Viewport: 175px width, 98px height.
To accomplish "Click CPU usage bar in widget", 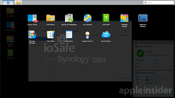I will [x=155, y=77].
